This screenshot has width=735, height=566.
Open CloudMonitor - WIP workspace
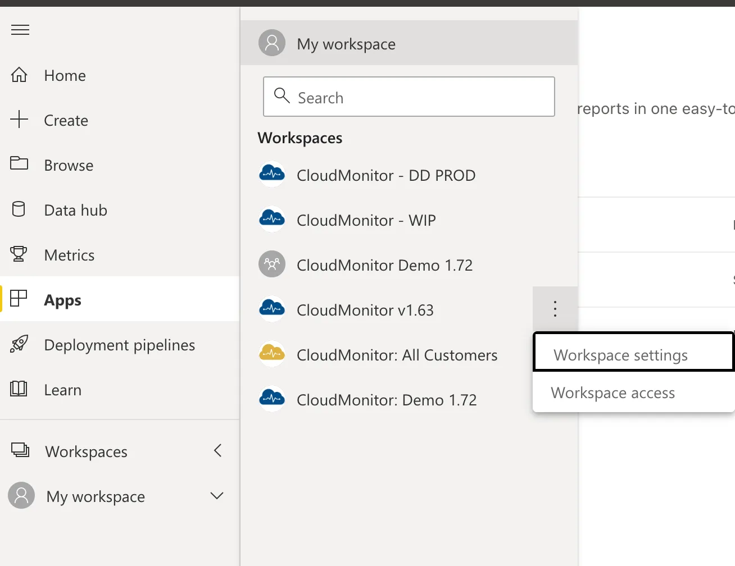(x=409, y=220)
